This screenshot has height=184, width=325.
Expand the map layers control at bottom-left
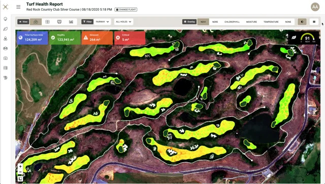(20, 178)
